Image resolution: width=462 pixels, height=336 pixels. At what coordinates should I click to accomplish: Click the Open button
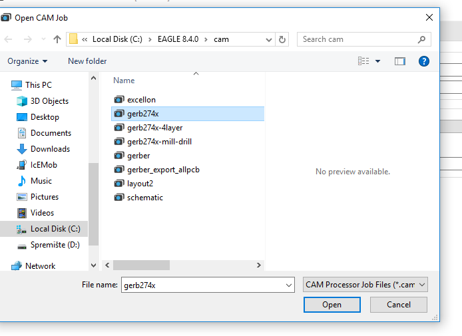[332, 305]
